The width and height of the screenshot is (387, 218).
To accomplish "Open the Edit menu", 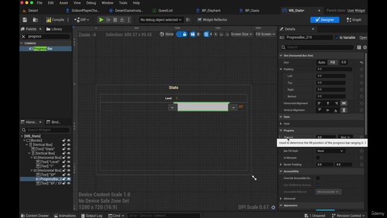I will [51, 3].
